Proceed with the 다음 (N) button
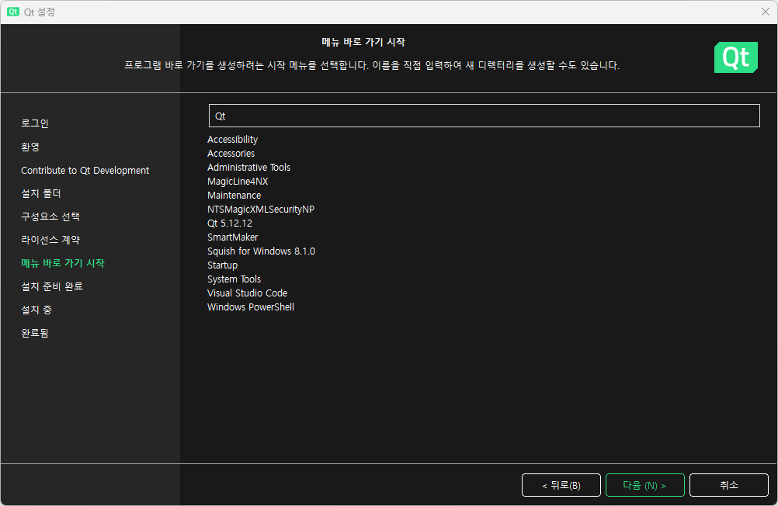Viewport: 778px width, 506px height. [x=645, y=485]
